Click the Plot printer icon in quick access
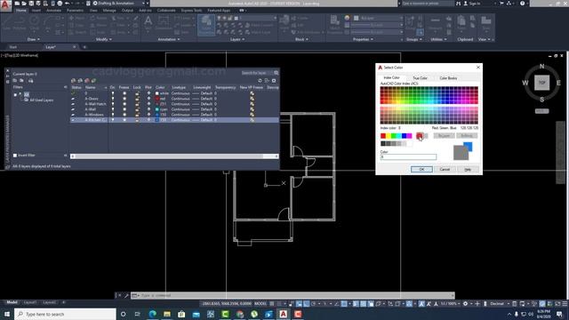 click(x=60, y=4)
